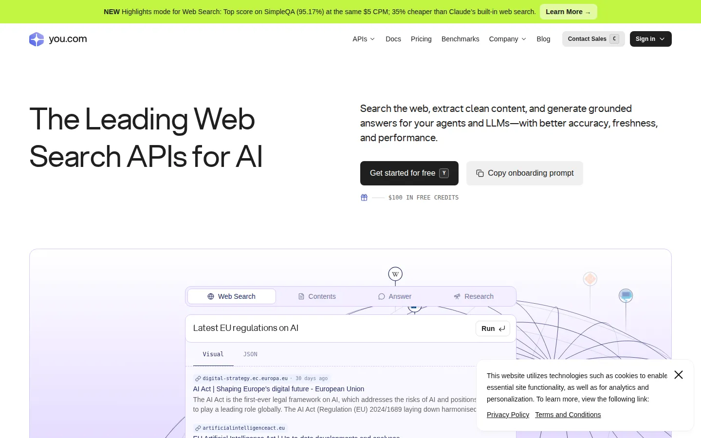Select the Web Search tab

click(x=232, y=296)
